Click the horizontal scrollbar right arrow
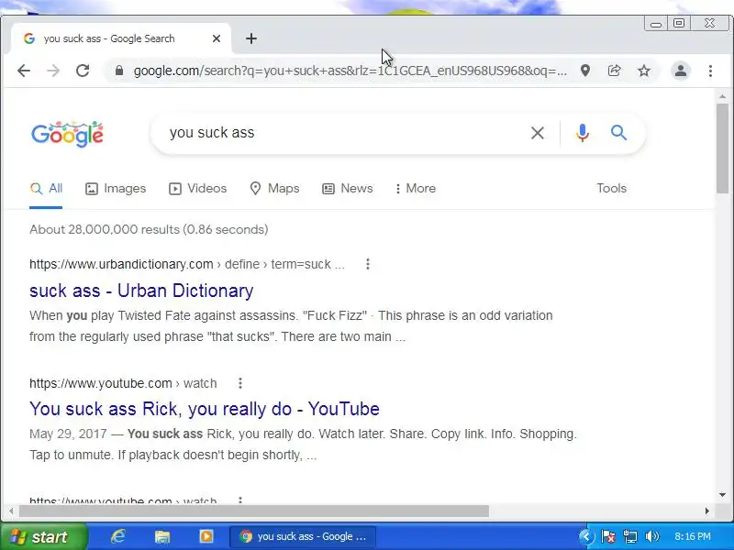This screenshot has width=734, height=550. tap(707, 511)
